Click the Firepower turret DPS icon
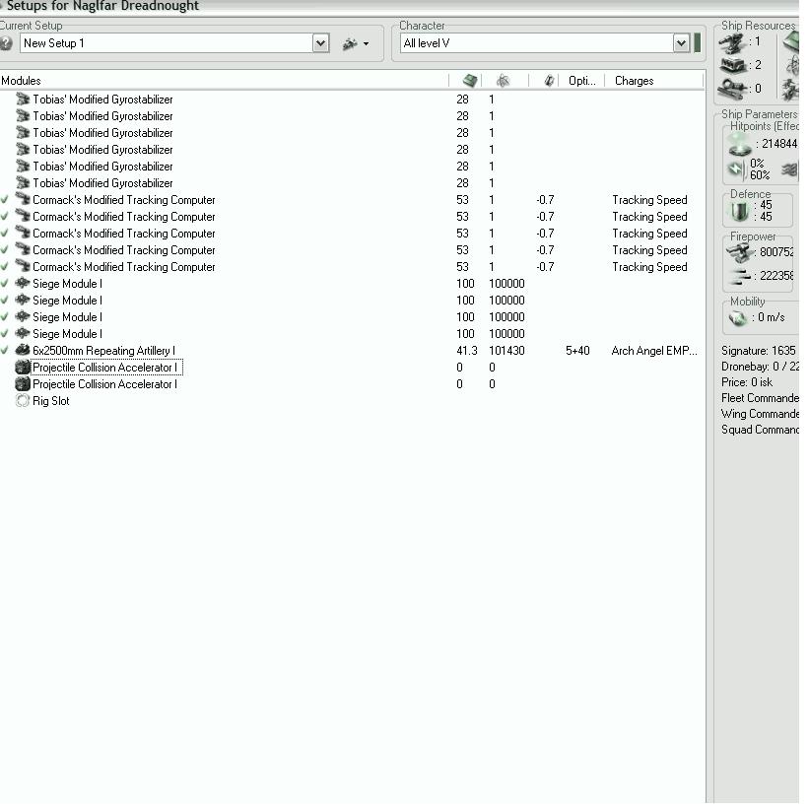The image size is (809, 809). coord(739,252)
